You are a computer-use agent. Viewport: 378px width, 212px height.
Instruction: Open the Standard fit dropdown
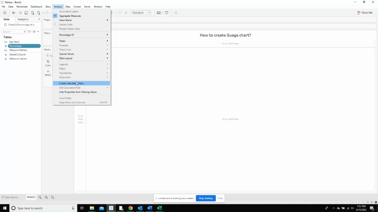click(141, 13)
